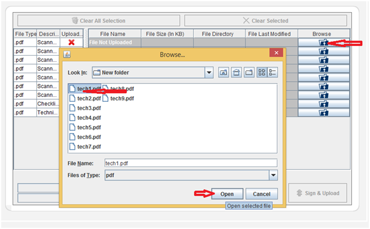
Task: Click the Open button
Action: [227, 194]
